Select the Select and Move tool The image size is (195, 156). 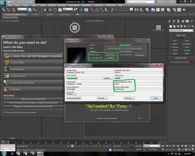tap(50, 10)
